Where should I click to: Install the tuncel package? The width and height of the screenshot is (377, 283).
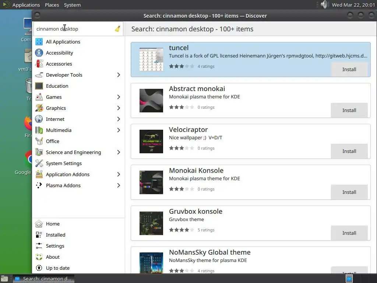[x=349, y=69]
